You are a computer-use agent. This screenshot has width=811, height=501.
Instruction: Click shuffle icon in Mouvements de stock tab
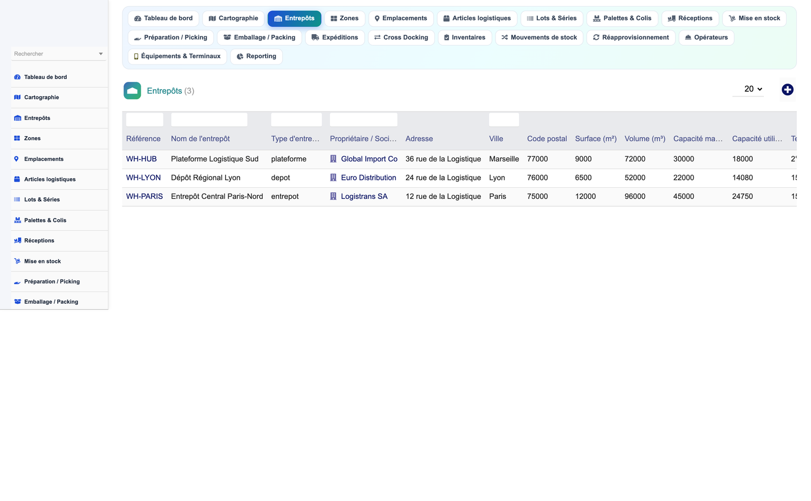(x=505, y=38)
